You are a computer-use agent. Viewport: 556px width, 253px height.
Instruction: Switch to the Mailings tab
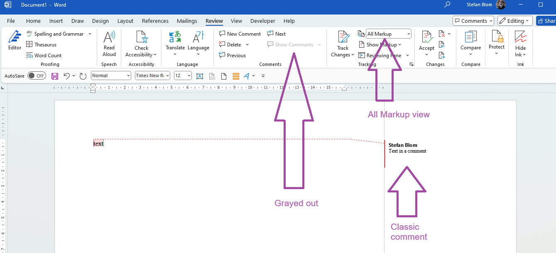[187, 21]
